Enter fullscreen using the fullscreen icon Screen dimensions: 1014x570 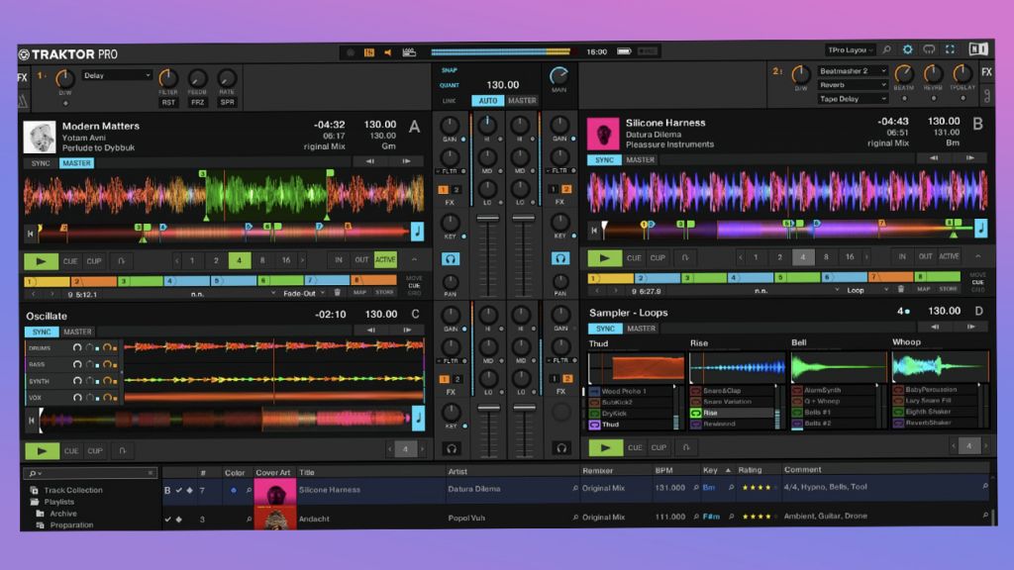point(950,48)
